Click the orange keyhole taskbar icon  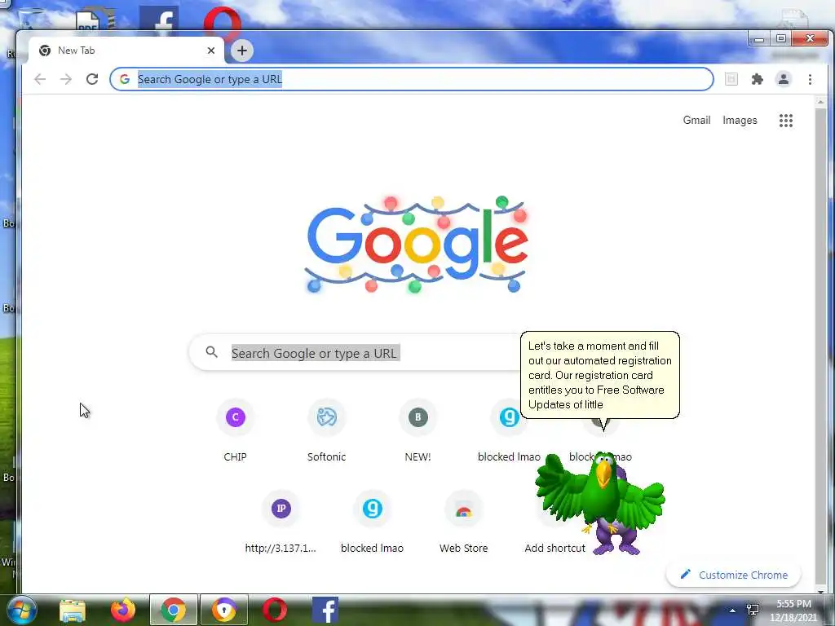pyautogui.click(x=224, y=610)
